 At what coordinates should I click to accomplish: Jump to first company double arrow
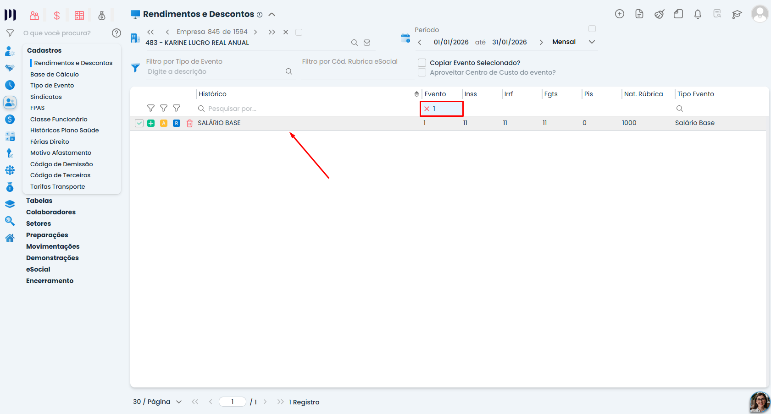[150, 32]
